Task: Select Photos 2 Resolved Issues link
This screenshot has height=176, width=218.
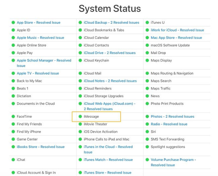Action: pos(172,117)
